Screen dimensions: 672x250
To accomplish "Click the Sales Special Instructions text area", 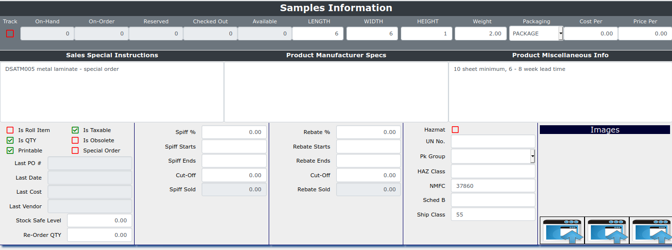I will (112, 92).
